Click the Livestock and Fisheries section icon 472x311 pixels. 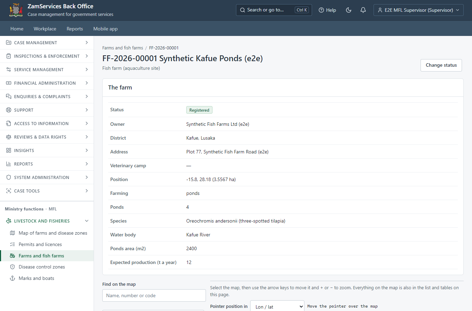point(9,221)
